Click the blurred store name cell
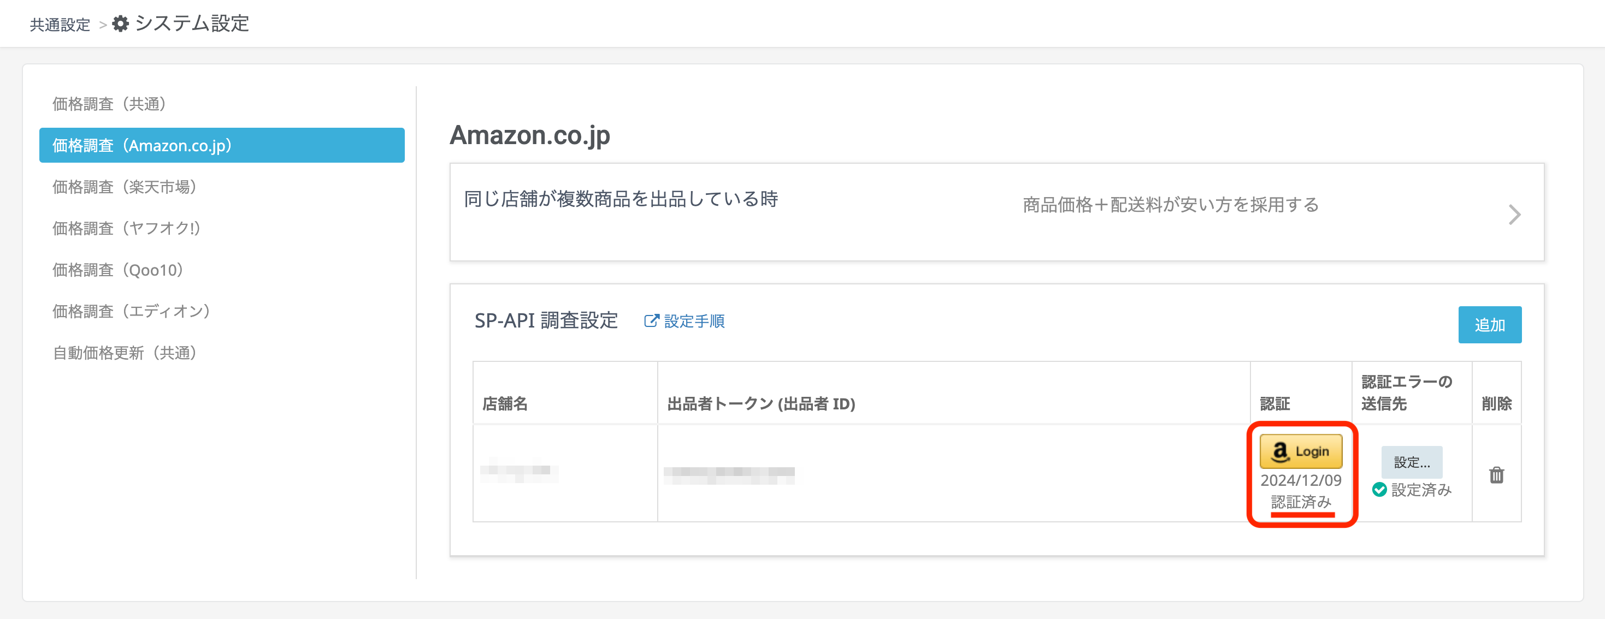 (x=518, y=471)
